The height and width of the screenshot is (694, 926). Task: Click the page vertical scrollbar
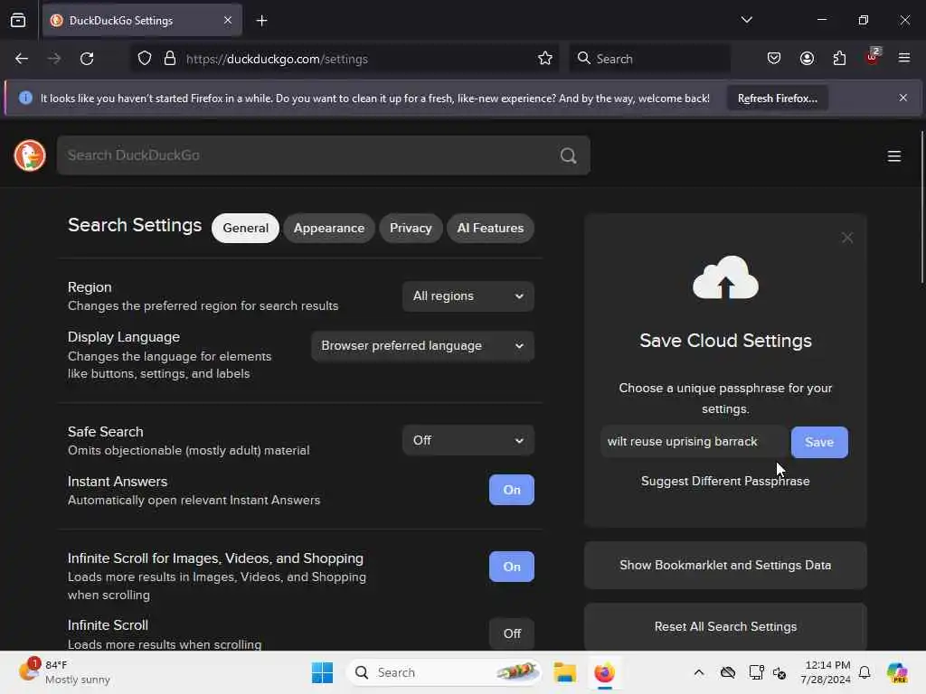(921, 207)
